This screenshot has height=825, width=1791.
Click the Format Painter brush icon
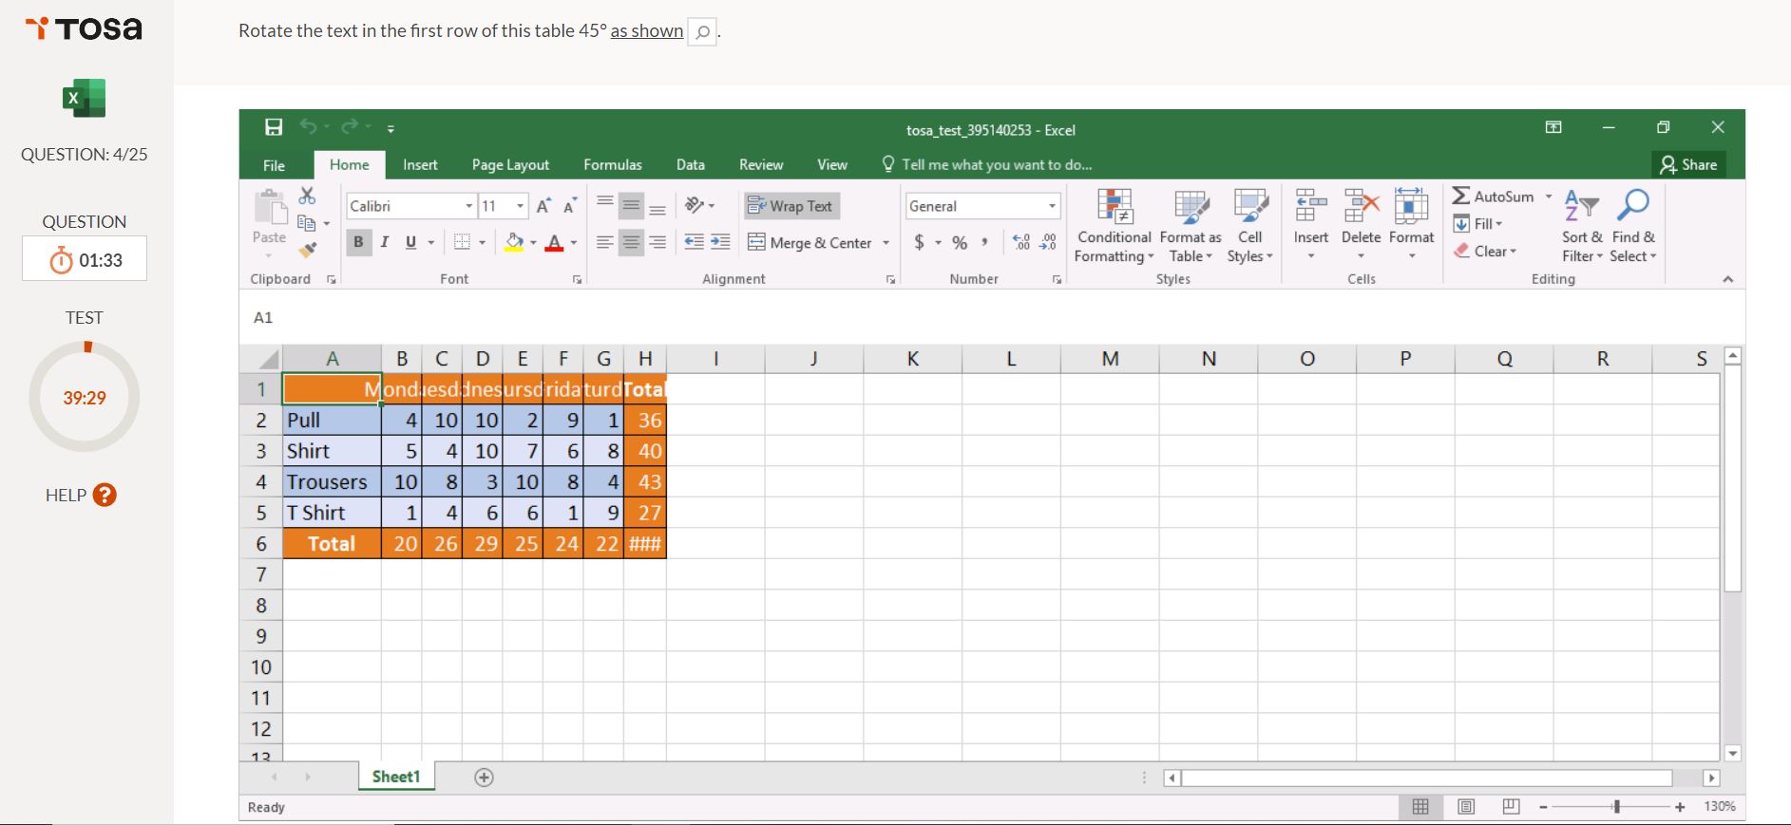pos(307,250)
